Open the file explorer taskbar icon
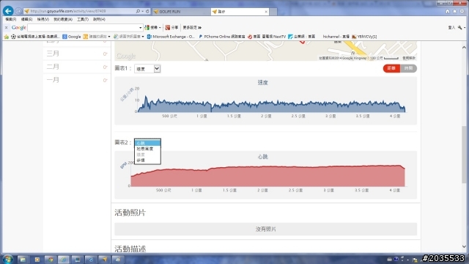469x264 pixels. click(x=23, y=260)
